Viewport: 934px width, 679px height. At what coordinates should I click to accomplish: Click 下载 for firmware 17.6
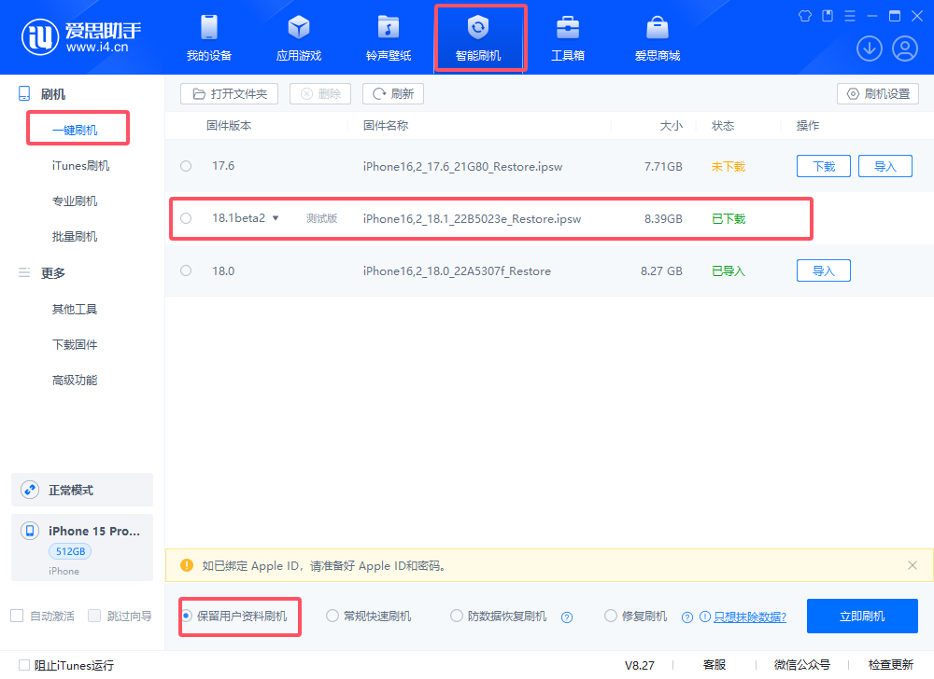[x=824, y=166]
